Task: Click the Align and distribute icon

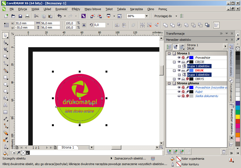Action: (x=216, y=25)
